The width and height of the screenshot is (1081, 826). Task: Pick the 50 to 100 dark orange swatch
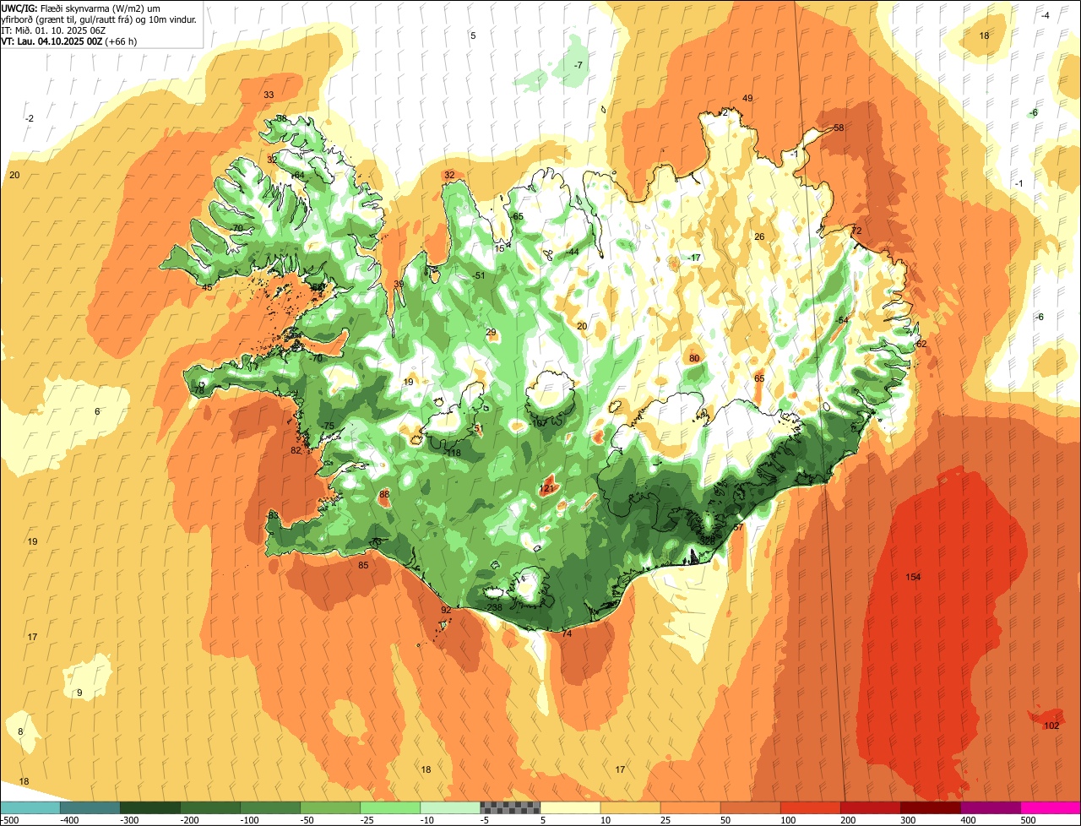750,807
